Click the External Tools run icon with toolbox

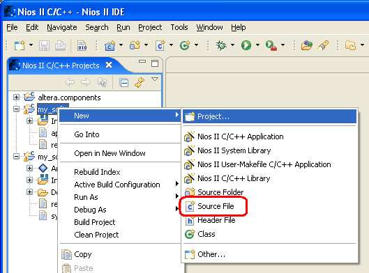click(x=271, y=45)
